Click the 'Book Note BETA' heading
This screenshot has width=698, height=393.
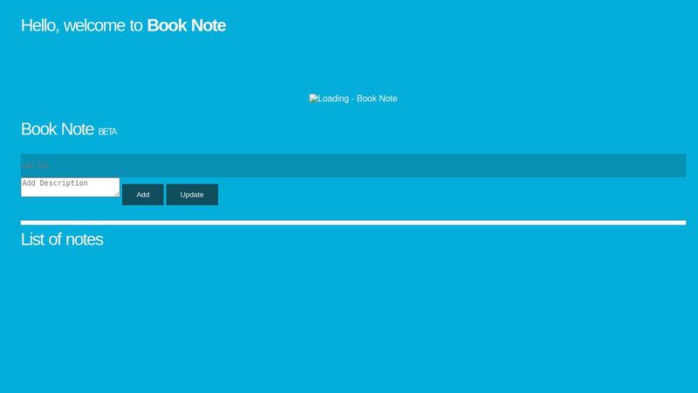click(x=69, y=129)
